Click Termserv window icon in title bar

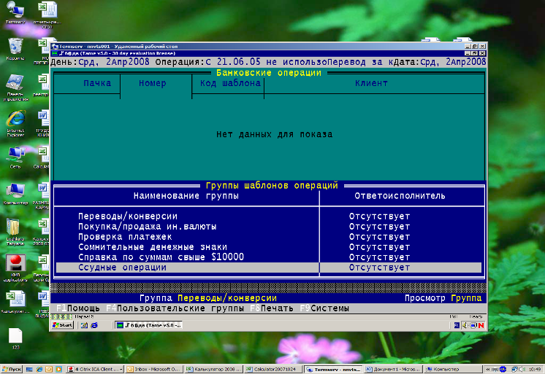tap(55, 46)
